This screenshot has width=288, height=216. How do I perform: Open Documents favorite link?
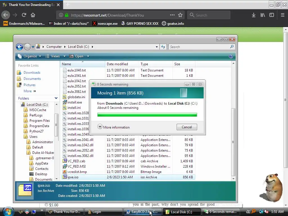pyautogui.click(x=32, y=79)
